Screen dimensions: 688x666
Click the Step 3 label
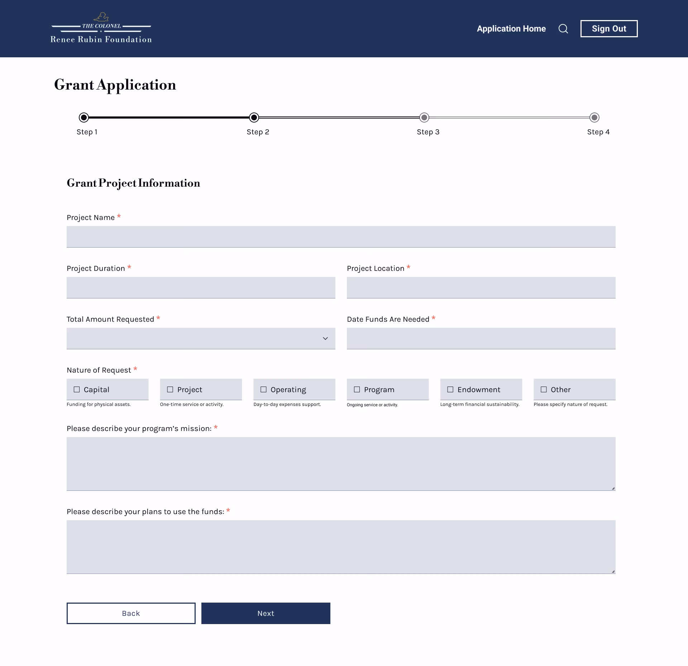point(428,132)
